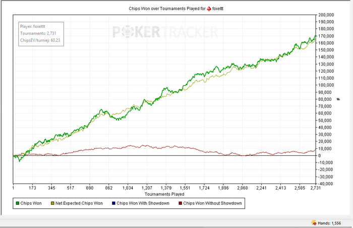The width and height of the screenshot is (353, 228).
Task: Click the hands icon in the status bar
Action: tap(314, 223)
